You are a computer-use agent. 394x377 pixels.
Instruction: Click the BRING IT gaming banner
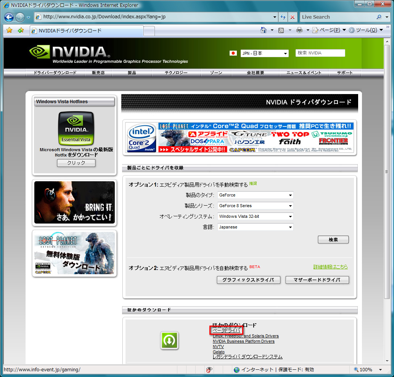click(74, 203)
